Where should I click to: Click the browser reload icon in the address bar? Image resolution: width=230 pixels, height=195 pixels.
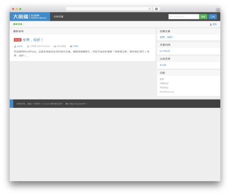tap(149, 9)
